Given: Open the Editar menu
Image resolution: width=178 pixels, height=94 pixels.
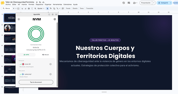Looking at the screenshot, I should [x=14, y=5].
